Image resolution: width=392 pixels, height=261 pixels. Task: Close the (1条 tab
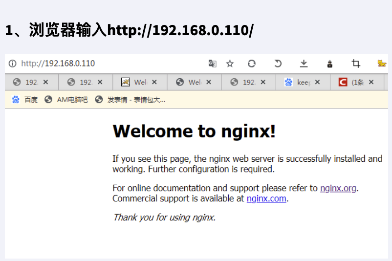point(371,82)
